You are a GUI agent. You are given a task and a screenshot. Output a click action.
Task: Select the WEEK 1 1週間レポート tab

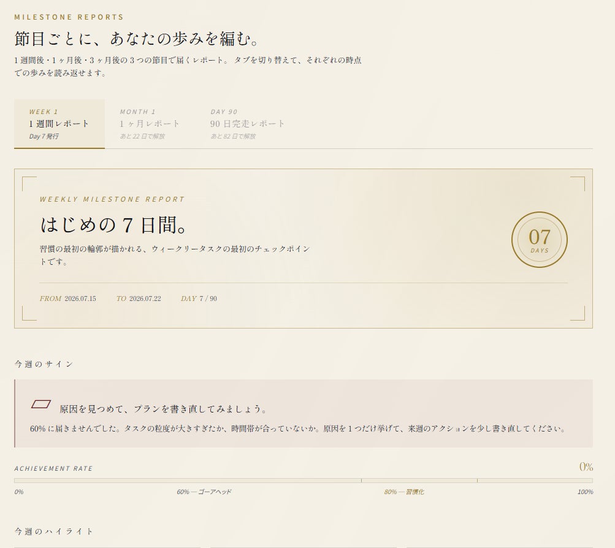(x=59, y=124)
